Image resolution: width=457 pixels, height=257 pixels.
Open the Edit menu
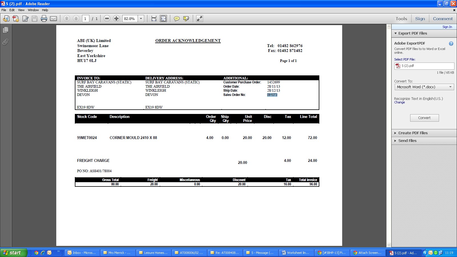(x=12, y=10)
